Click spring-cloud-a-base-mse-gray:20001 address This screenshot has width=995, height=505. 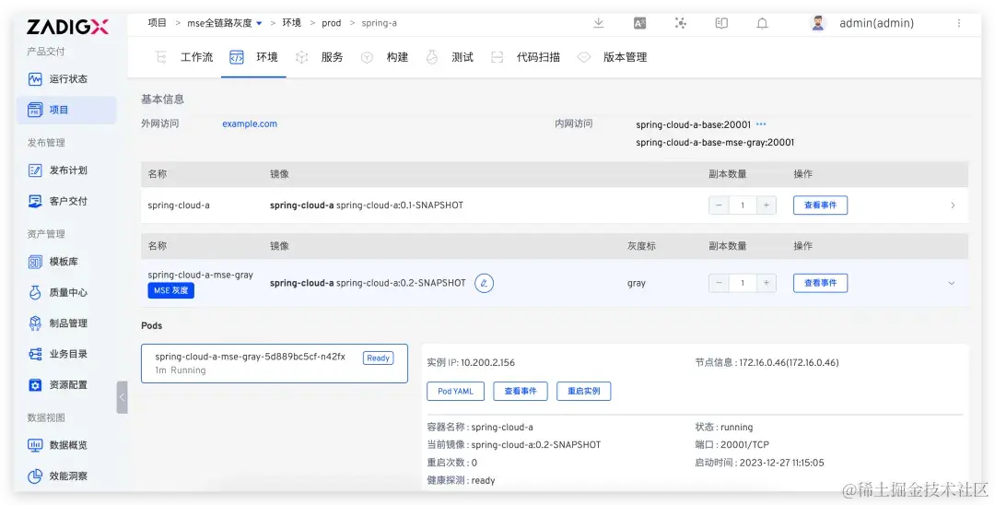pos(715,142)
